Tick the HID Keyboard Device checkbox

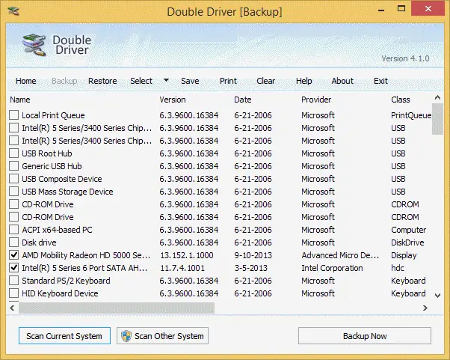(13, 293)
